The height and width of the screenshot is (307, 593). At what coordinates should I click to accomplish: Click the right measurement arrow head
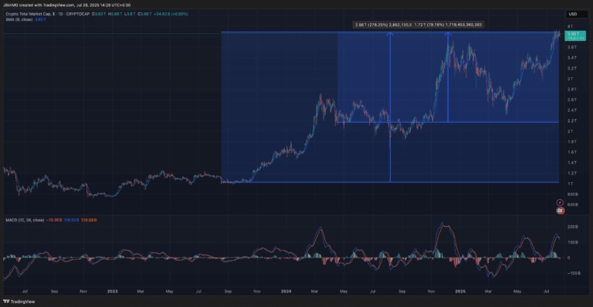tap(448, 35)
